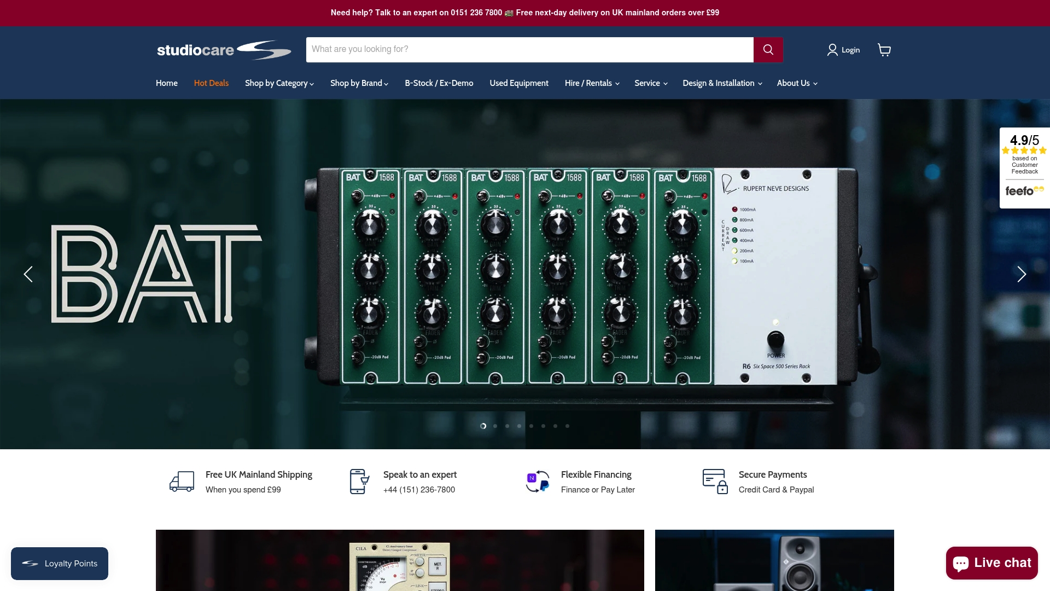Image resolution: width=1050 pixels, height=591 pixels.
Task: Go to previous hero slide
Action: [x=28, y=274]
